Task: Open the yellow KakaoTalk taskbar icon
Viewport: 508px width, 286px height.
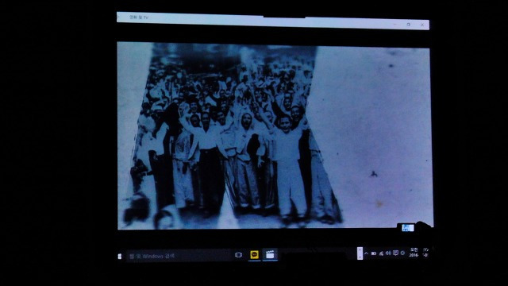Action: pos(255,255)
